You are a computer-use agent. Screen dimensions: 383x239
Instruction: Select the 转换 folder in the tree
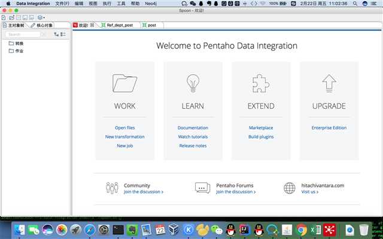point(16,44)
